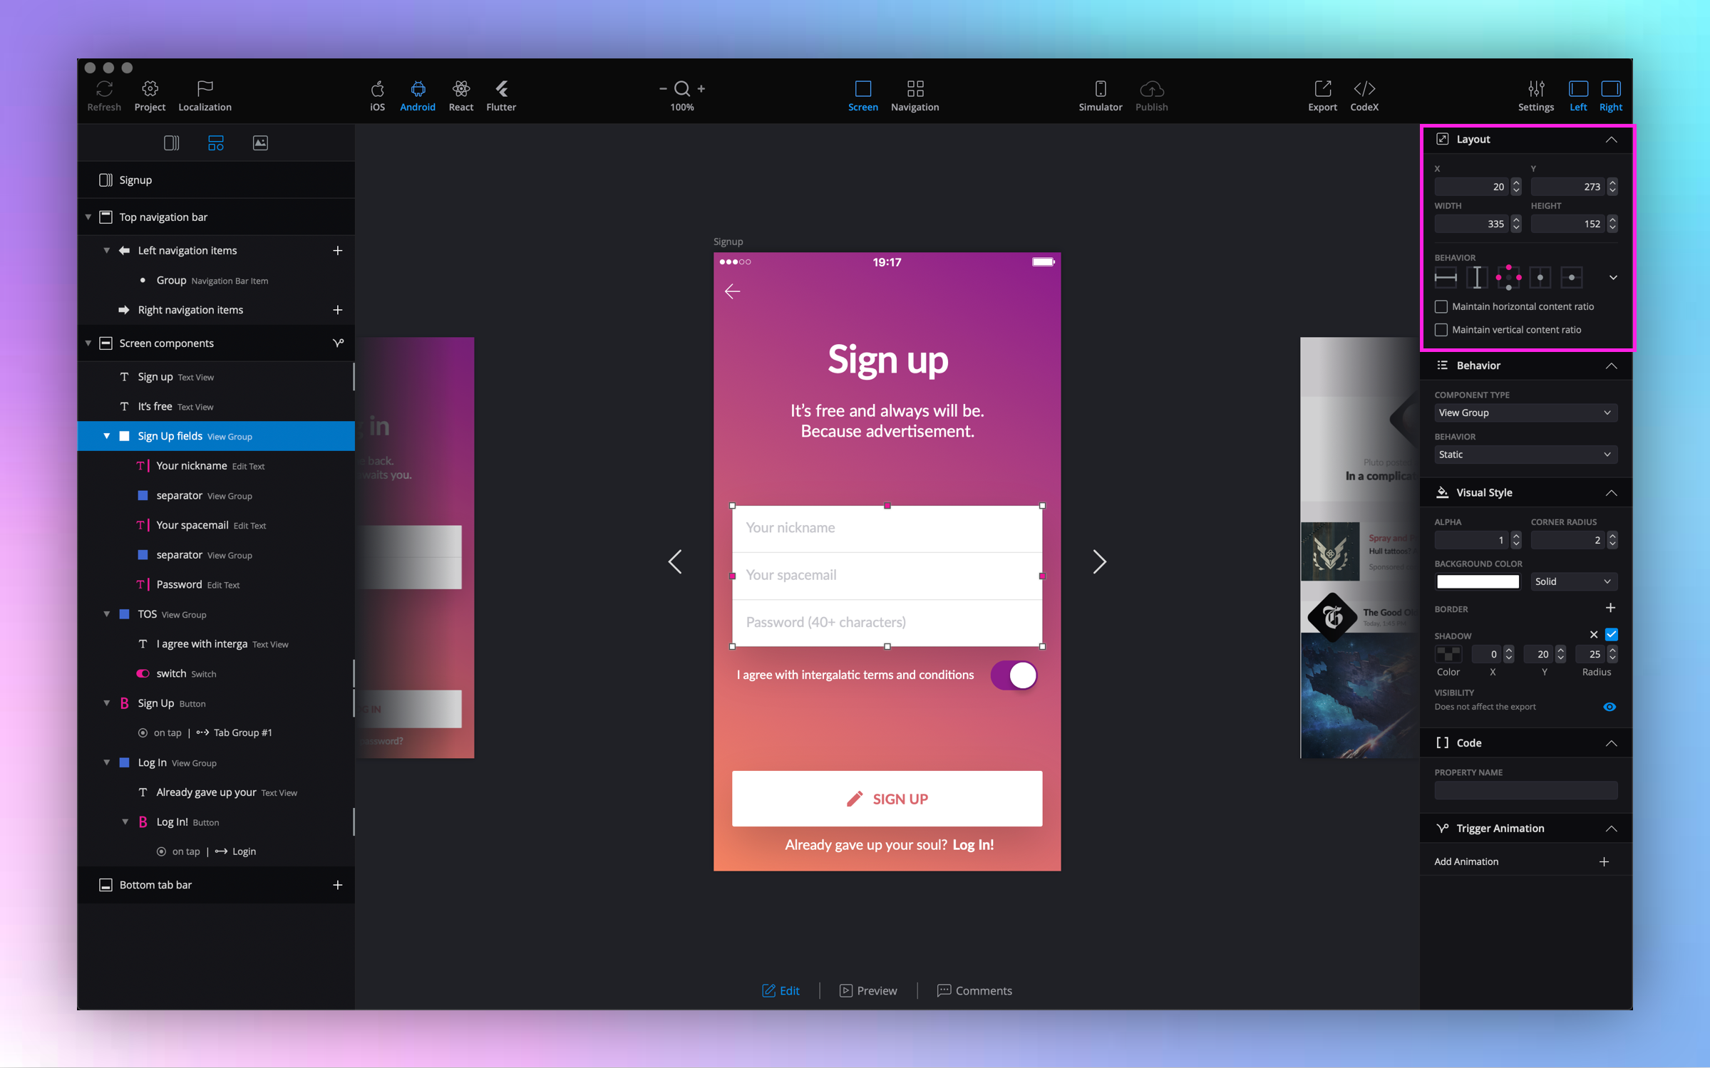The image size is (1710, 1068).
Task: Switch to Navigation view
Action: coord(915,95)
